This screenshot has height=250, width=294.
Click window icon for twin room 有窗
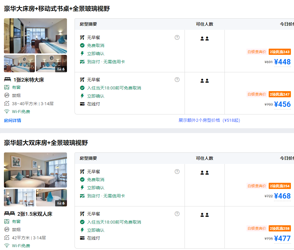click(7, 222)
